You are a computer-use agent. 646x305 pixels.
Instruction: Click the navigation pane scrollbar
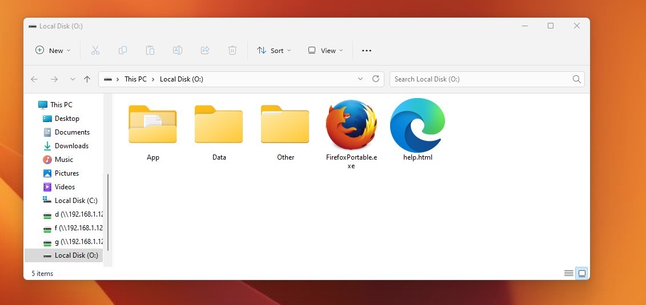(x=108, y=212)
